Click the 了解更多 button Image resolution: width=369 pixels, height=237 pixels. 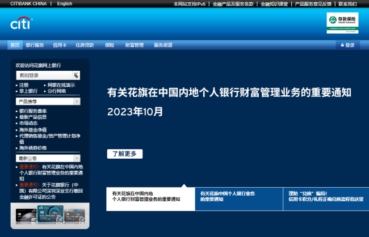125,154
